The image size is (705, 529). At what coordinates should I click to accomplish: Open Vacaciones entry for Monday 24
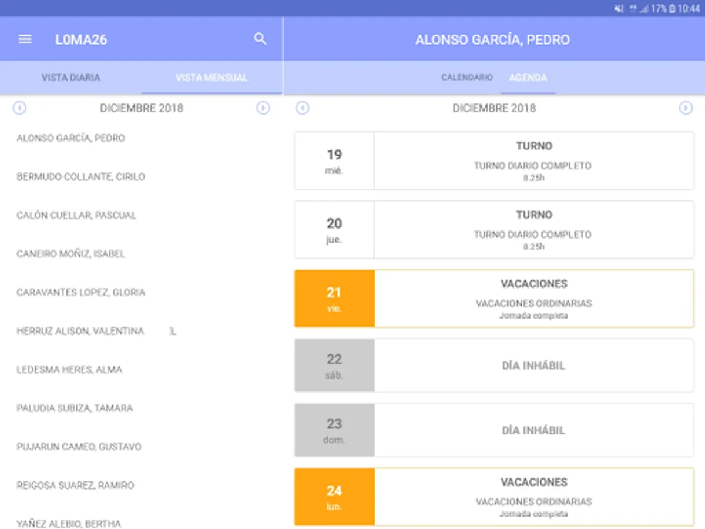[533, 497]
